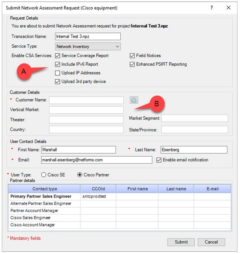The width and height of the screenshot is (240, 254).
Task: Click the Theater input field
Action: pyautogui.click(x=86, y=120)
